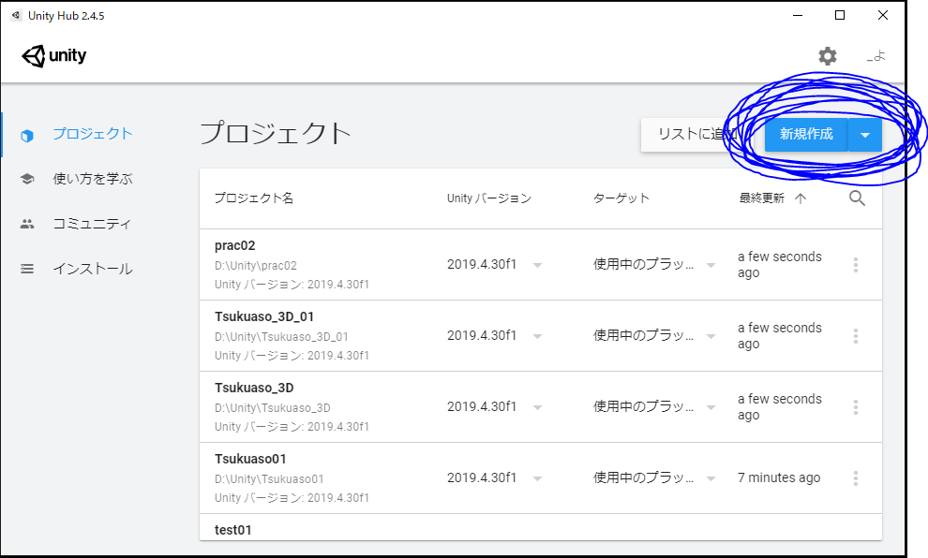Click the Unity logo in header

[x=53, y=56]
